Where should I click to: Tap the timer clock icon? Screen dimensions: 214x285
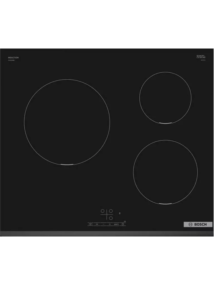click(x=123, y=224)
